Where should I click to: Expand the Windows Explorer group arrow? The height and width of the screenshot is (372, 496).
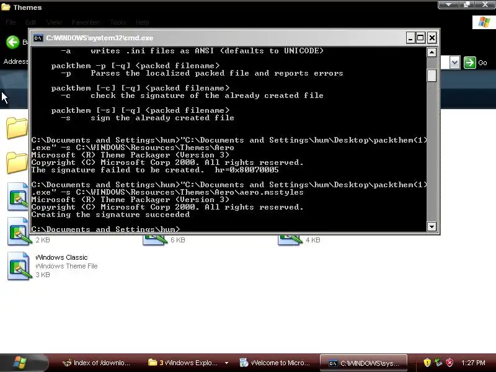(226, 363)
